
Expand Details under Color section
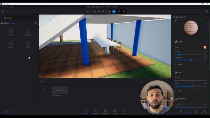pos(178,65)
